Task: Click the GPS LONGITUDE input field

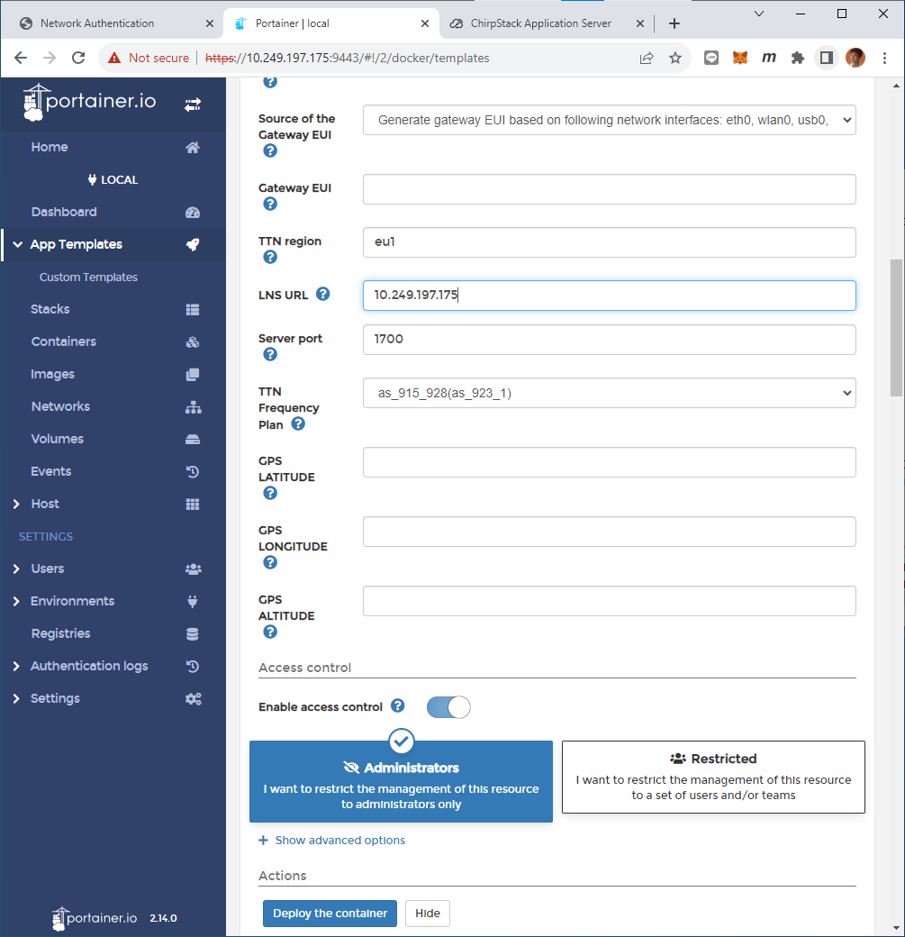Action: [610, 532]
